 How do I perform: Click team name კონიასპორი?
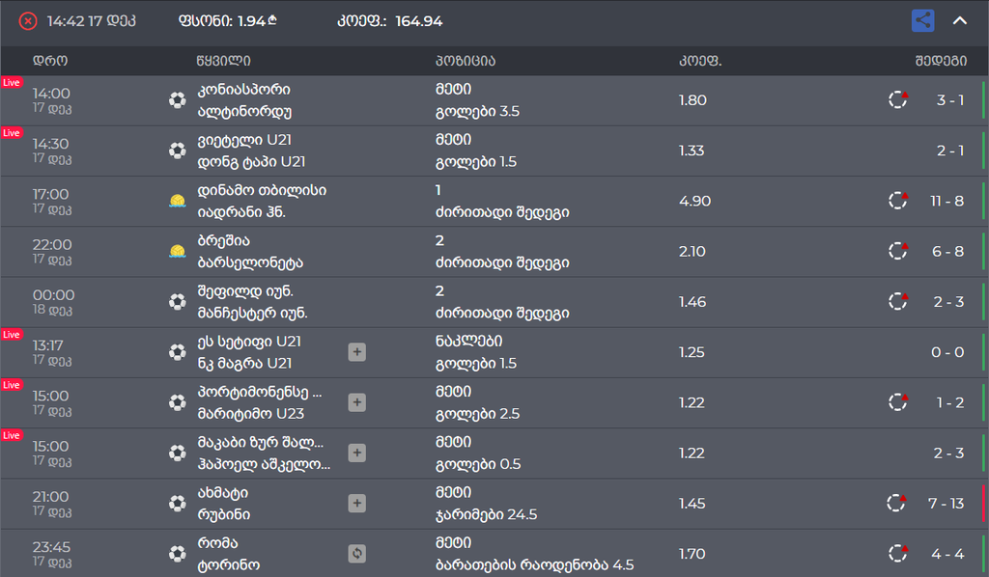click(243, 90)
